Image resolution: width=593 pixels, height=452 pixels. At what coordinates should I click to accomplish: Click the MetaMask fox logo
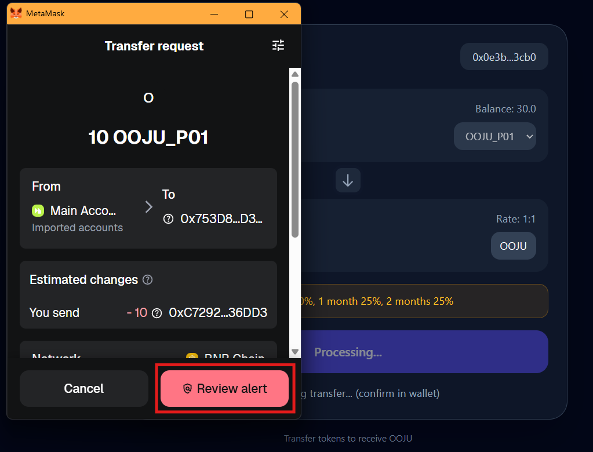[16, 13]
